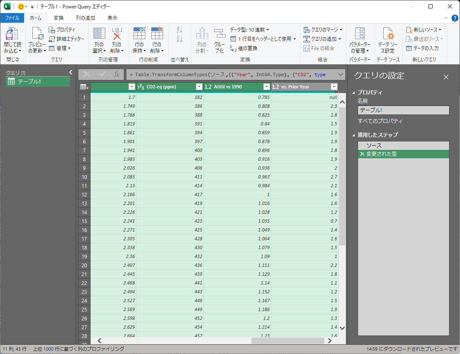Viewport: 460px width, 354px height.
Task: Select the ソース applied step
Action: point(404,146)
